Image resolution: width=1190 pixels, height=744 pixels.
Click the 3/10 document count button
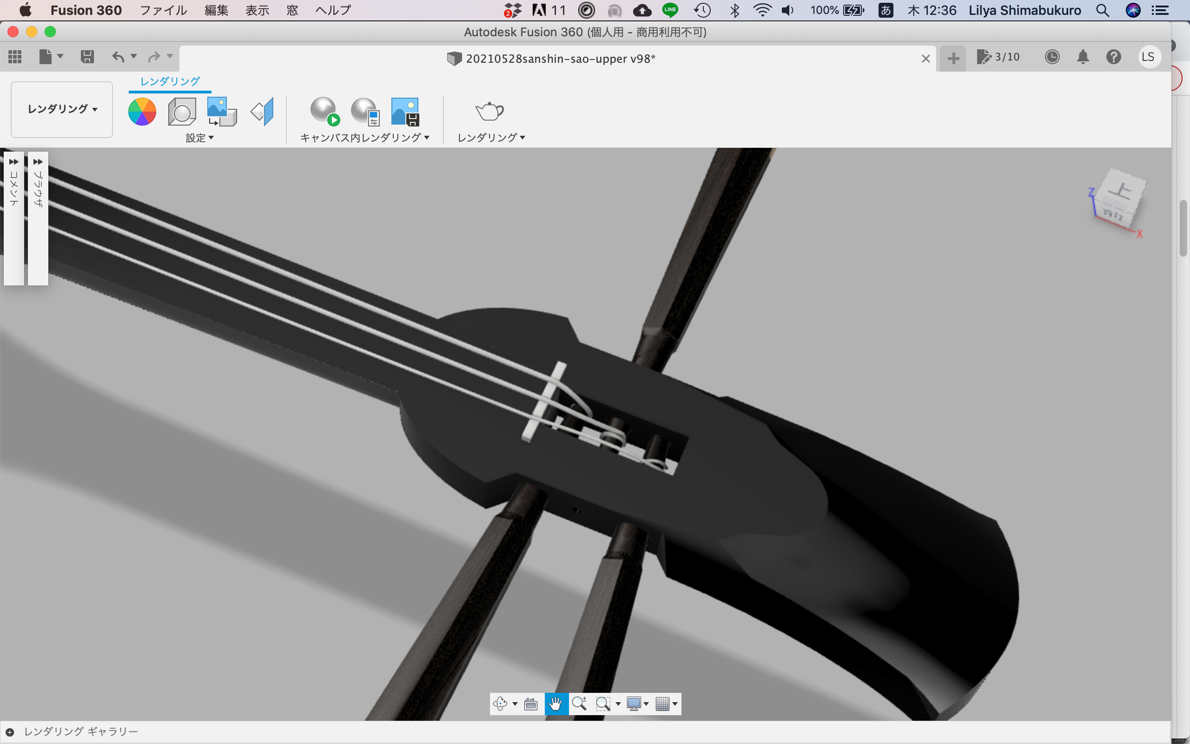998,57
